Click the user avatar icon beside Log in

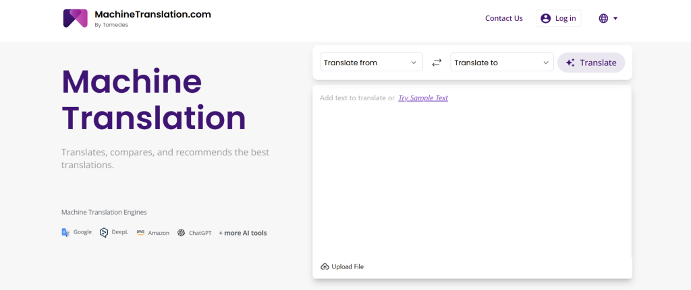(545, 18)
